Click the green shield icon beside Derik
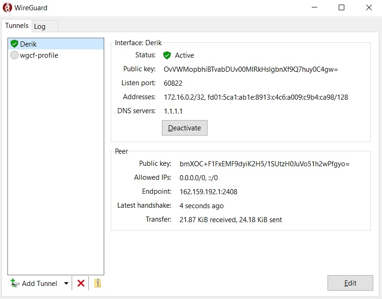 [14, 44]
